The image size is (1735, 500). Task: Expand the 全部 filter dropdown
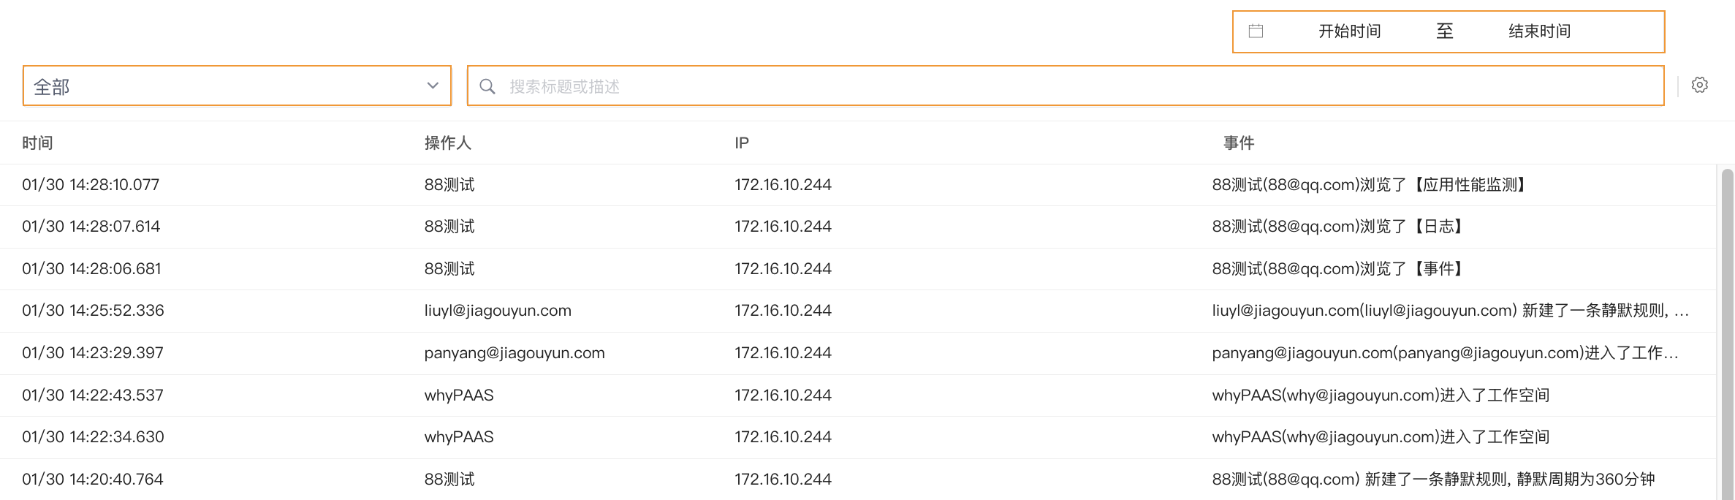coord(237,86)
